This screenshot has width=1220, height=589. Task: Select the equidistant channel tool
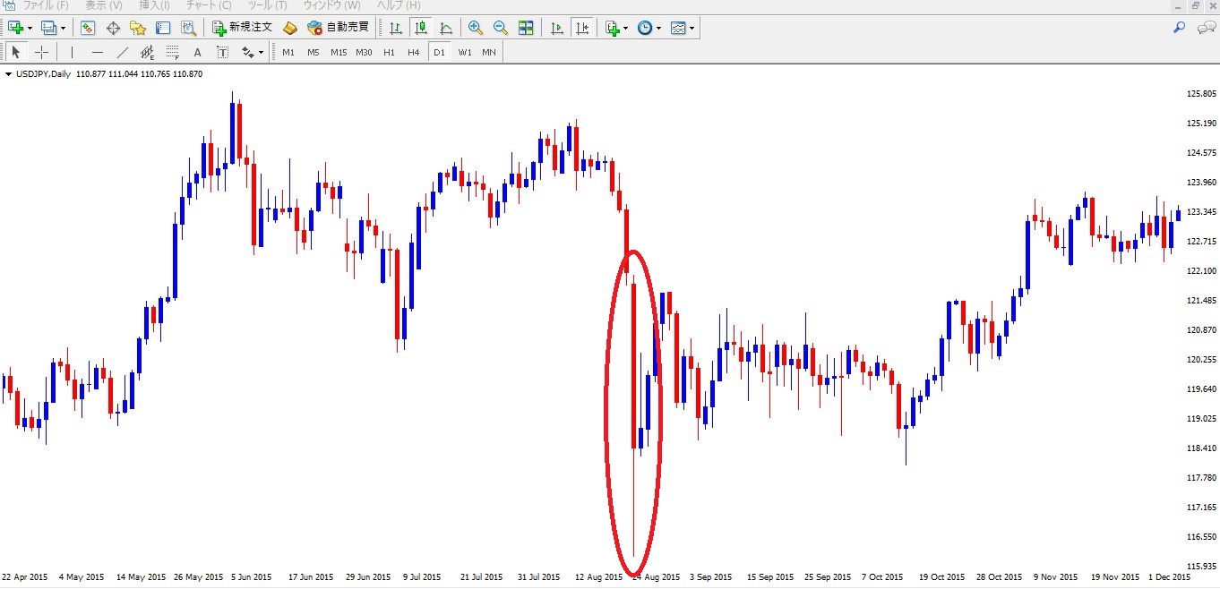pos(148,52)
